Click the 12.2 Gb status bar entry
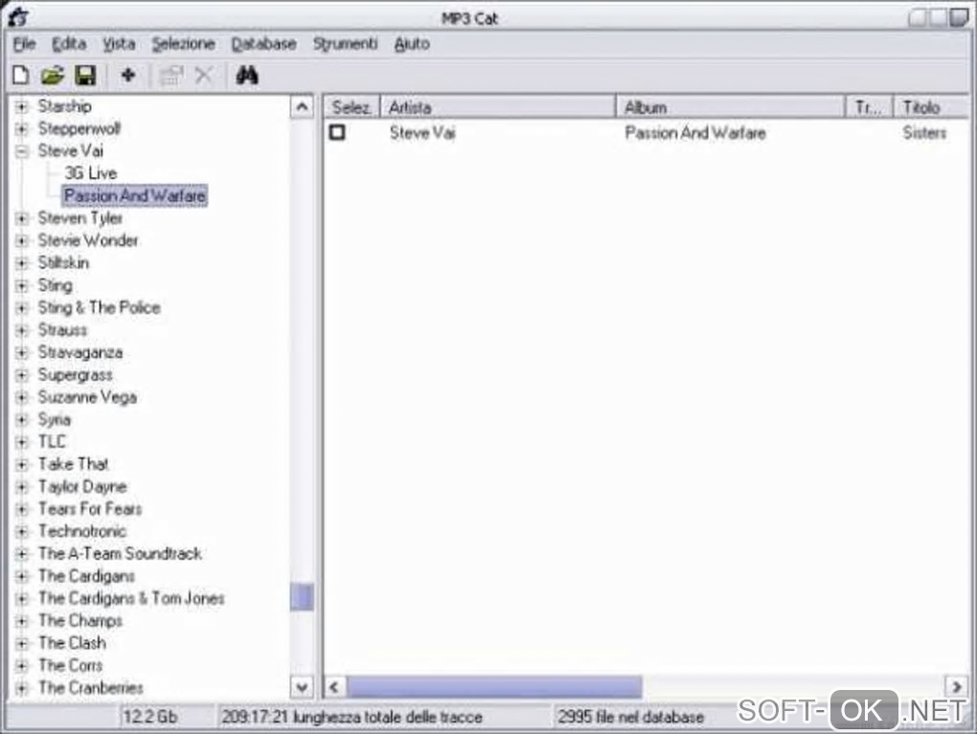 (149, 717)
